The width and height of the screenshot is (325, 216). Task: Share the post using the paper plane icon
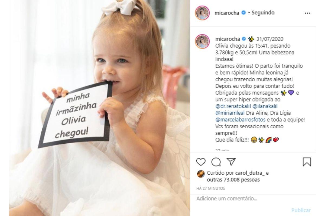point(231,162)
